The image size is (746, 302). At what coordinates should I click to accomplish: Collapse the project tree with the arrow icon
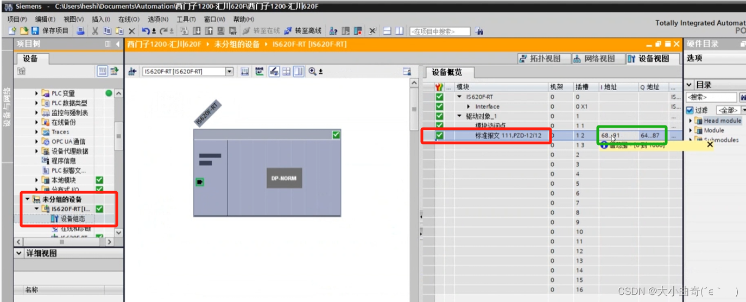tap(118, 44)
